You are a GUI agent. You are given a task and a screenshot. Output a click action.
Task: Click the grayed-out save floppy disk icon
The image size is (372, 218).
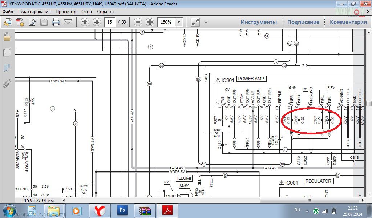pos(44,22)
